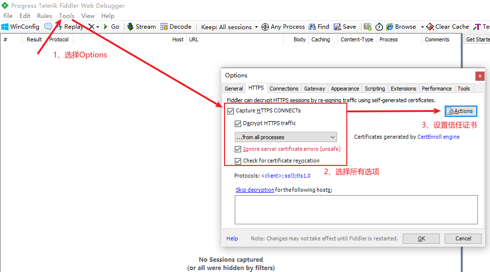Click the timer stopwatch icon
Screen dimensions: 490x272
tap(379, 27)
